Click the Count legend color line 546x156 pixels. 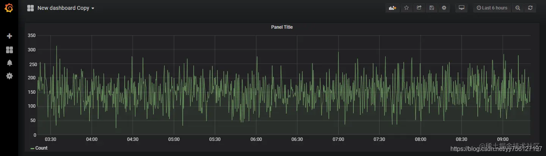[x=32, y=148]
